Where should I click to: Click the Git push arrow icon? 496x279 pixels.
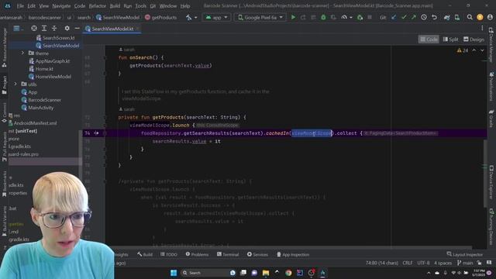[x=413, y=17]
